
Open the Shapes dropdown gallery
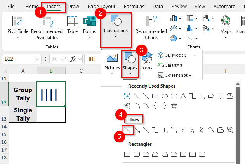click(130, 74)
